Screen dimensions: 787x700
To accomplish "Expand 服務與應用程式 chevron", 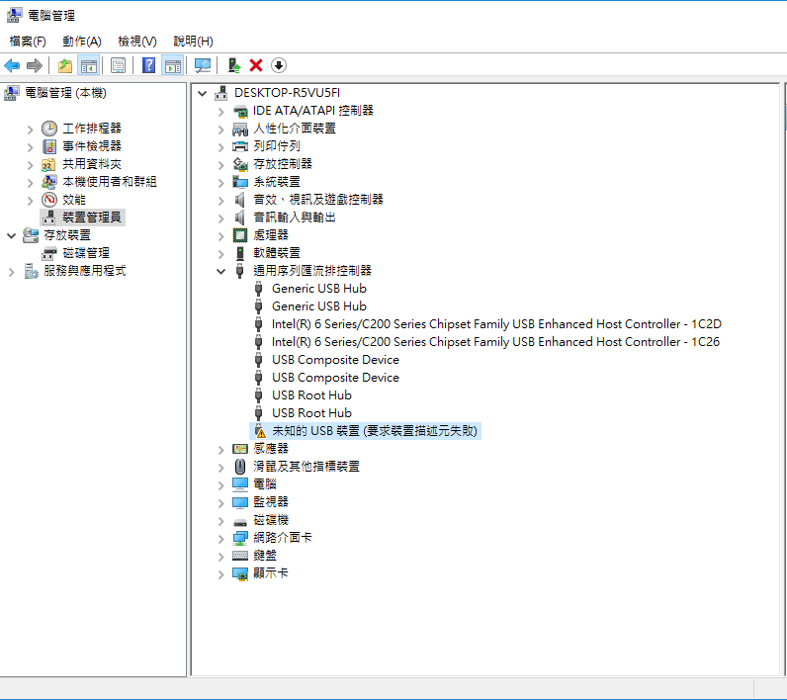I will pyautogui.click(x=12, y=272).
